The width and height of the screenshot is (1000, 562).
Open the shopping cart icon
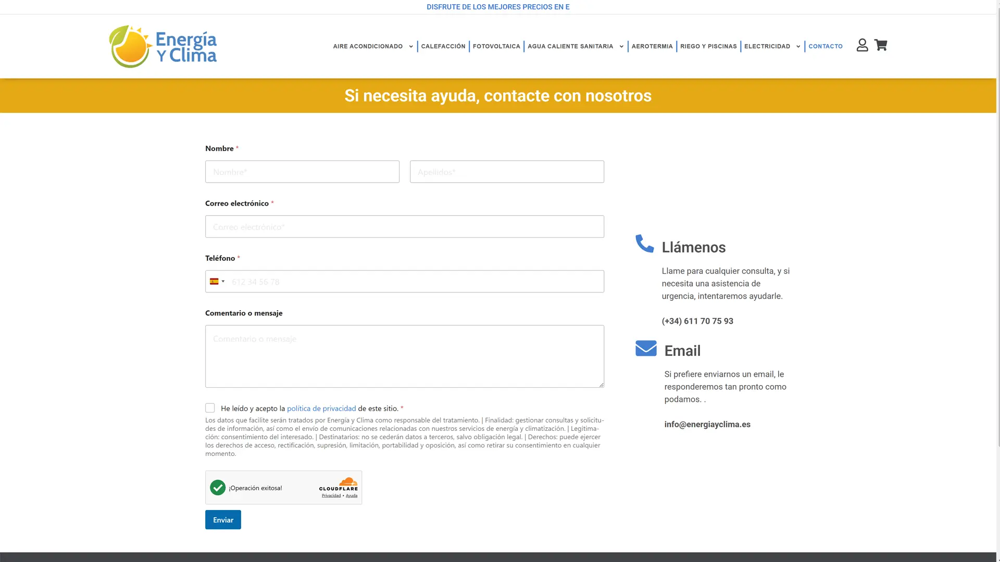pyautogui.click(x=881, y=45)
